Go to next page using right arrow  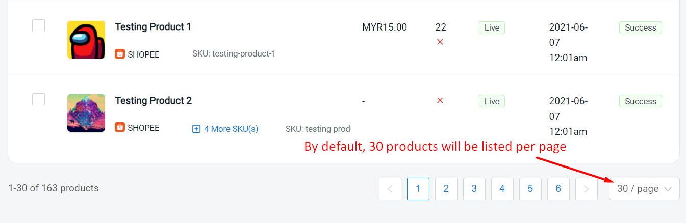pos(587,189)
